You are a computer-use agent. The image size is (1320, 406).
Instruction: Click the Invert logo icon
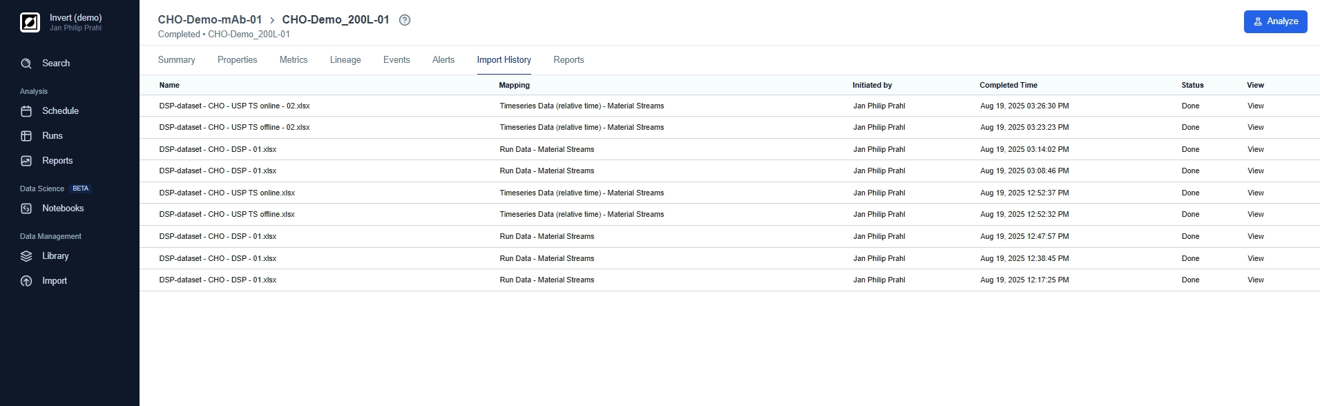pyautogui.click(x=30, y=23)
